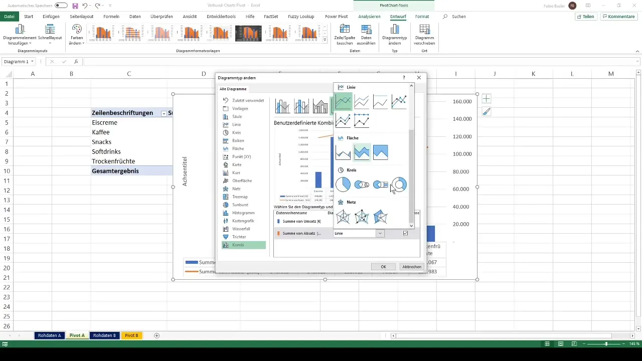Click the Teilen button
The height and width of the screenshot is (361, 642).
(x=586, y=17)
